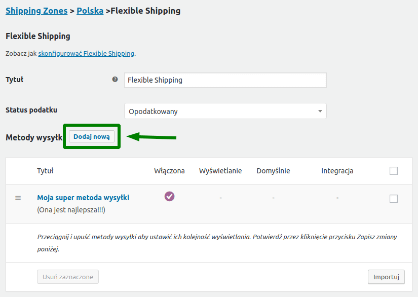Click the Integracja column header
The image size is (418, 297).
(x=337, y=171)
